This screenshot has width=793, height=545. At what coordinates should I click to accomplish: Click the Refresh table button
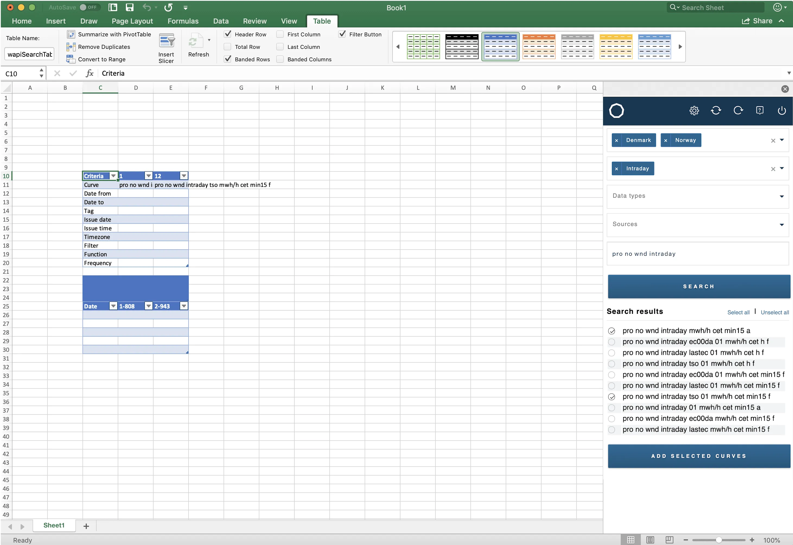tap(198, 45)
